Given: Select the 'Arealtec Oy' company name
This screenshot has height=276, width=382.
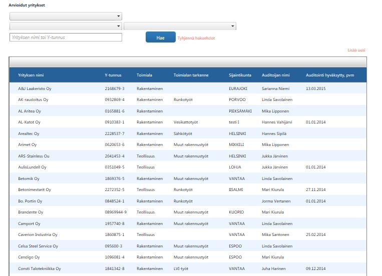Looking at the screenshot, I should pyautogui.click(x=29, y=133).
